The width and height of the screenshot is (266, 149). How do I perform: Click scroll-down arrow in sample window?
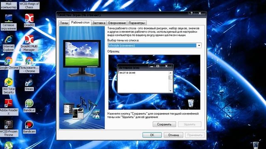click(x=170, y=91)
